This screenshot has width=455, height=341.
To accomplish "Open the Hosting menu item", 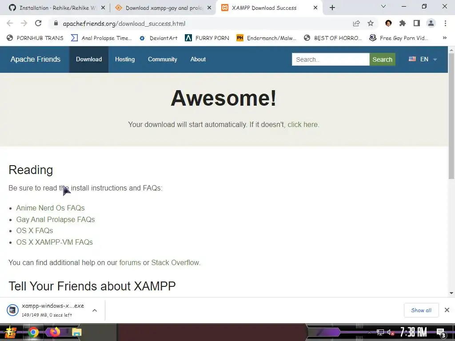I will pyautogui.click(x=125, y=59).
